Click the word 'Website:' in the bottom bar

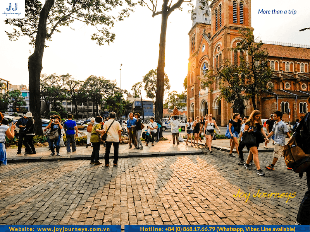click(x=22, y=229)
